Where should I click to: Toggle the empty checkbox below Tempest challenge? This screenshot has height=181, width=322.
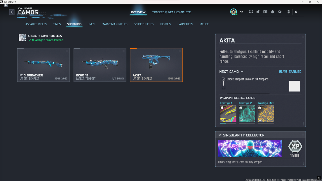tap(223, 87)
